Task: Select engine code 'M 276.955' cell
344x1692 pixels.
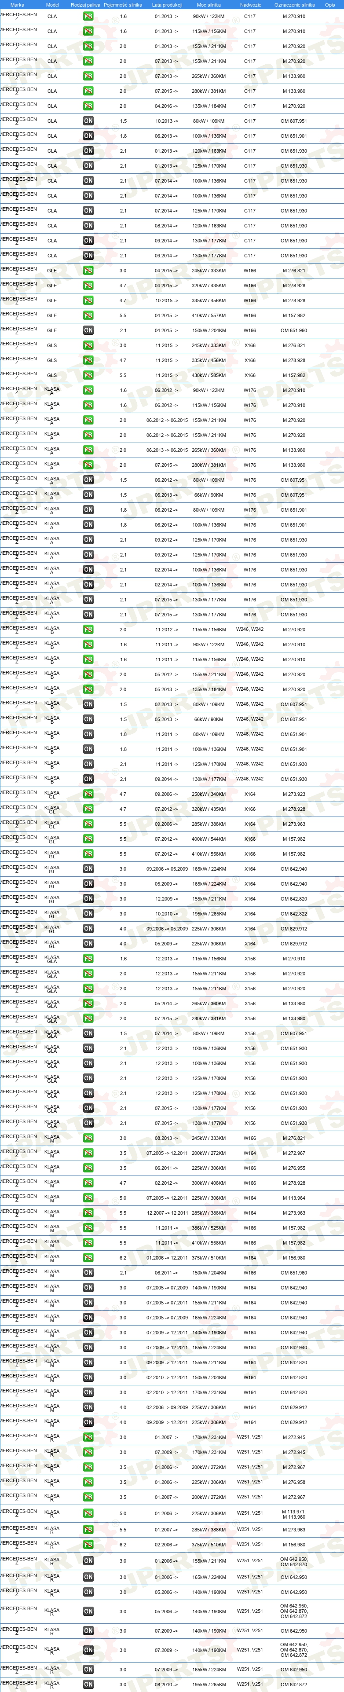Action: [293, 1168]
